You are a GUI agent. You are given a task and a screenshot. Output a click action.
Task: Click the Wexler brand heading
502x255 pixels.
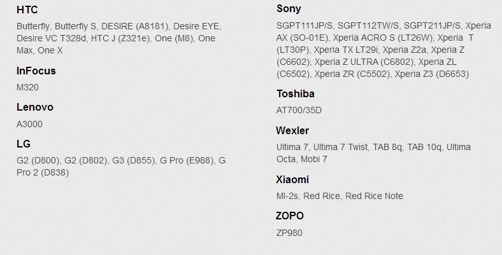click(292, 130)
